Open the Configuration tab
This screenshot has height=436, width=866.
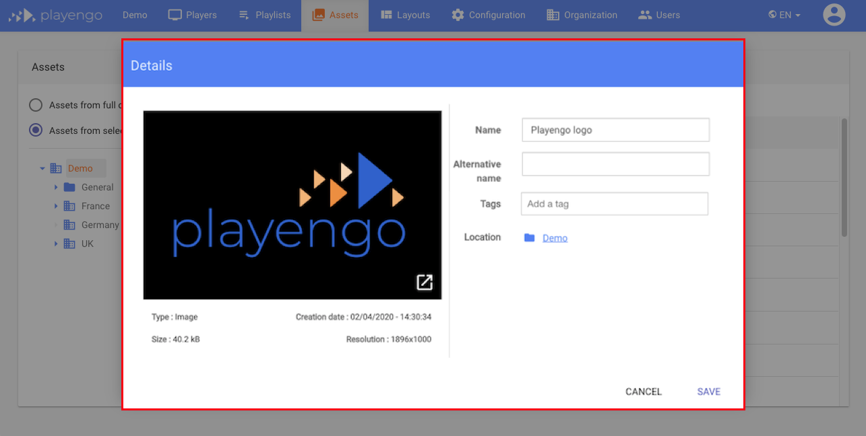(488, 15)
